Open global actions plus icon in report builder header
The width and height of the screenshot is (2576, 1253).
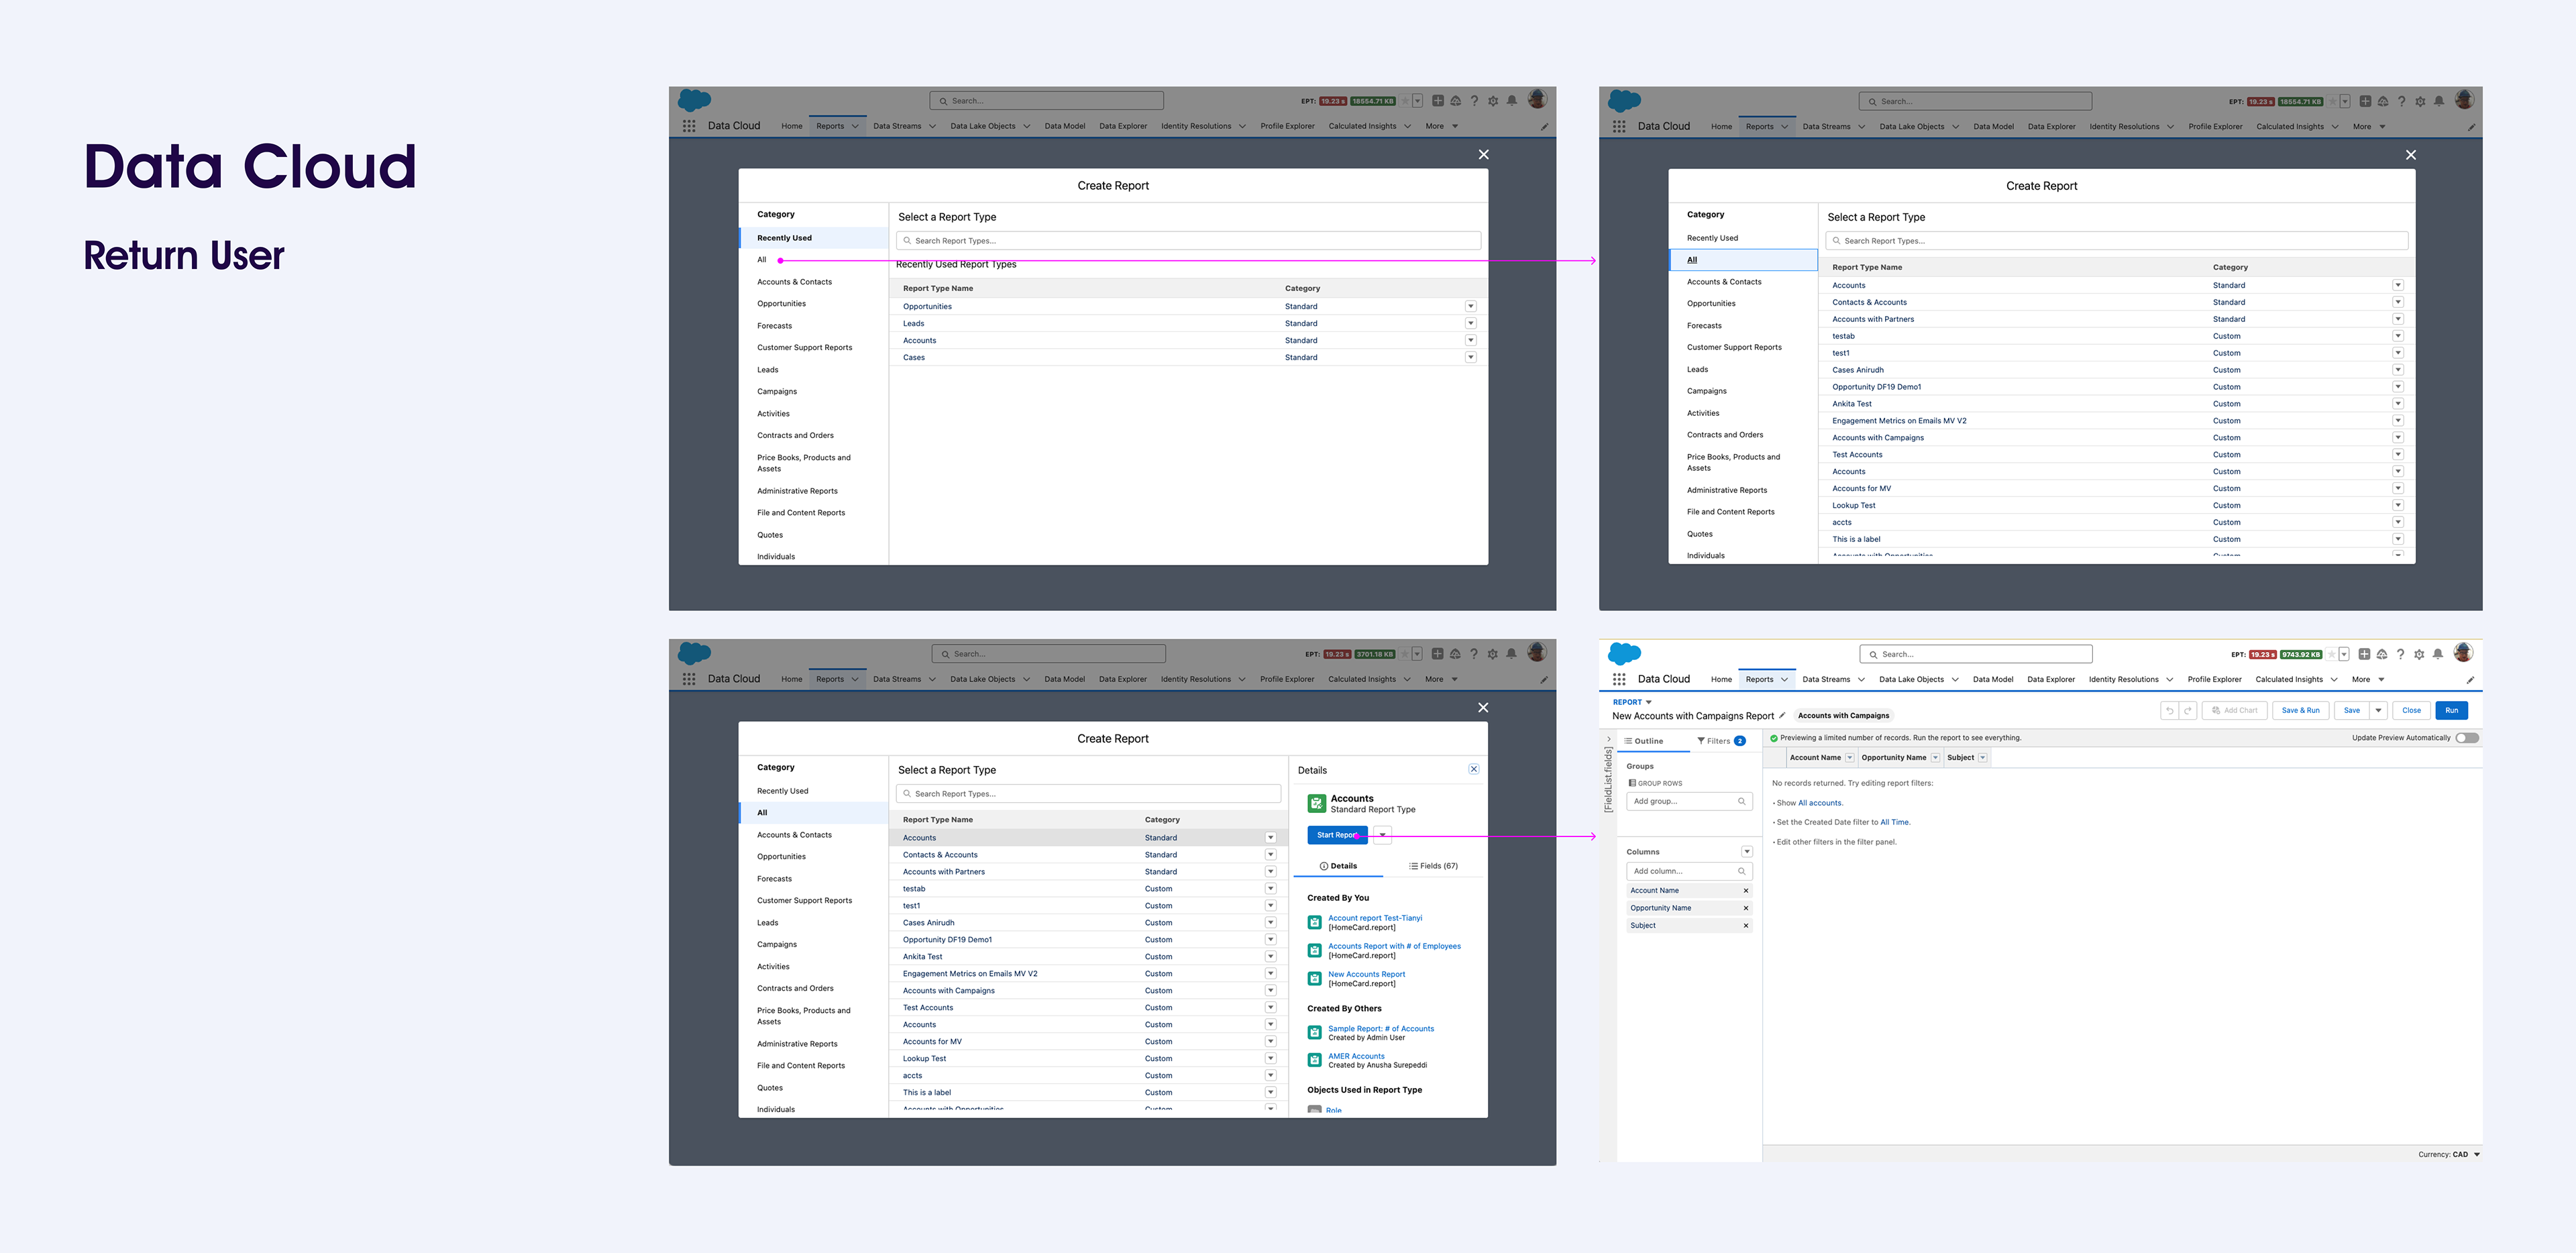coord(2364,654)
